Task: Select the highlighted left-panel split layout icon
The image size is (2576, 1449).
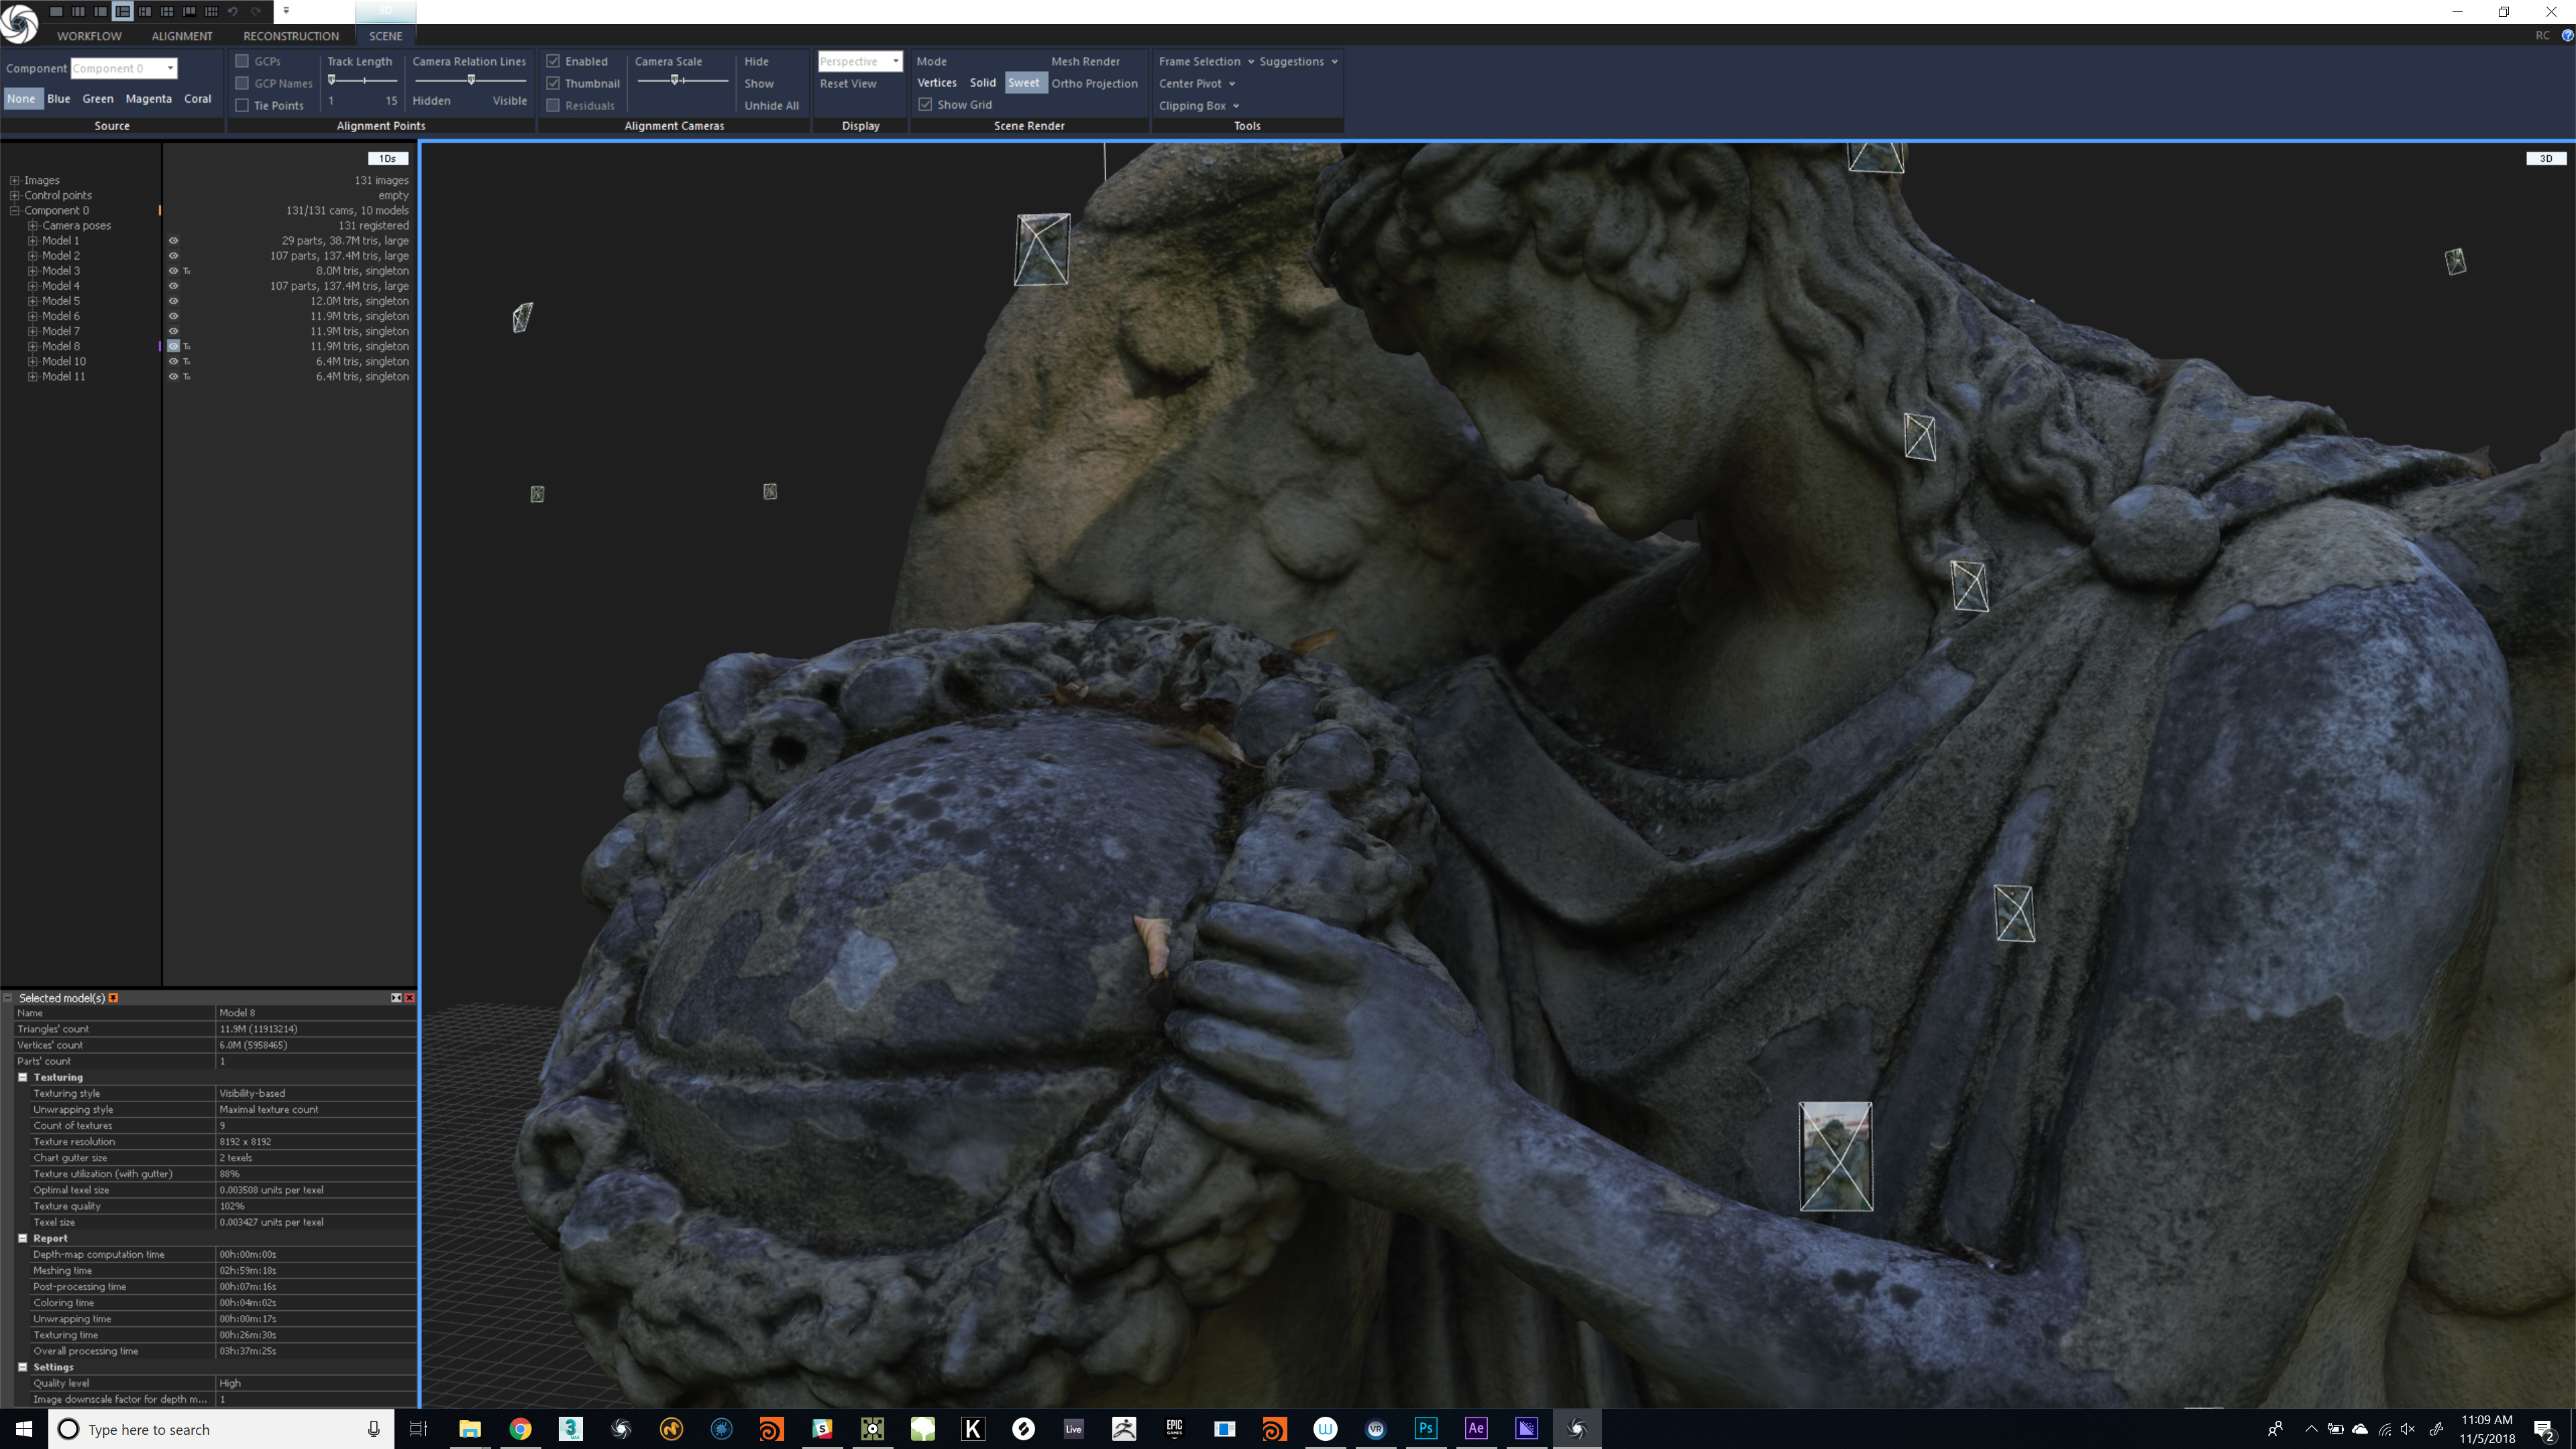Action: (122, 11)
